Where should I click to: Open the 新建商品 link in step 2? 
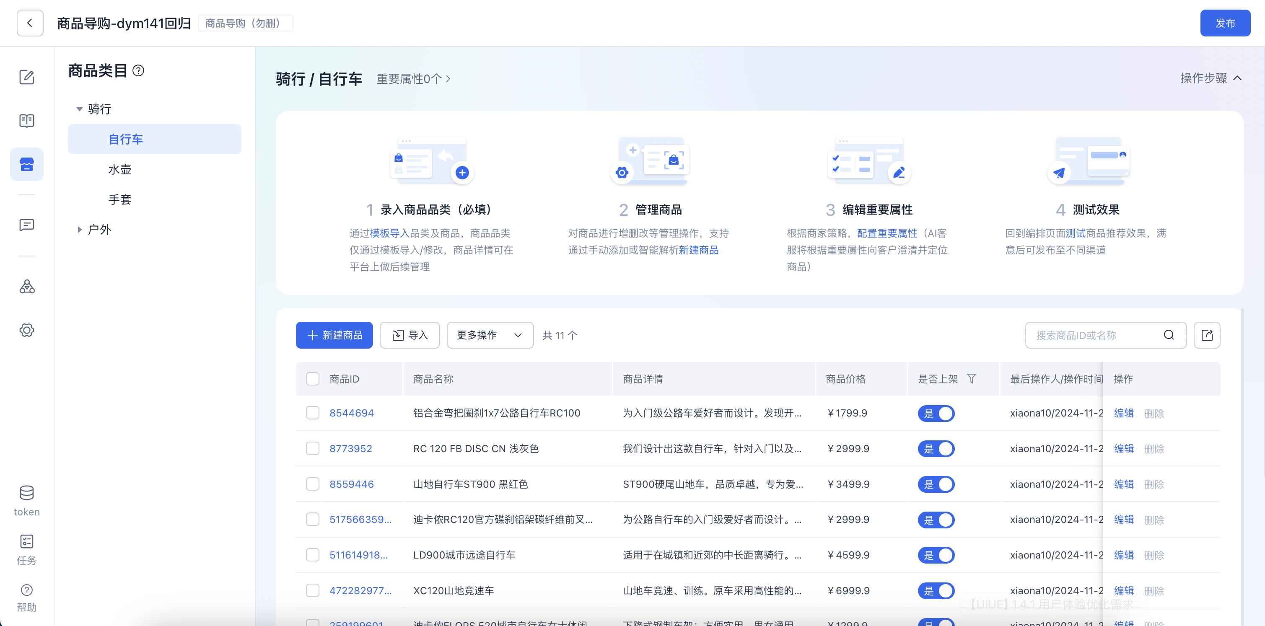pyautogui.click(x=698, y=250)
